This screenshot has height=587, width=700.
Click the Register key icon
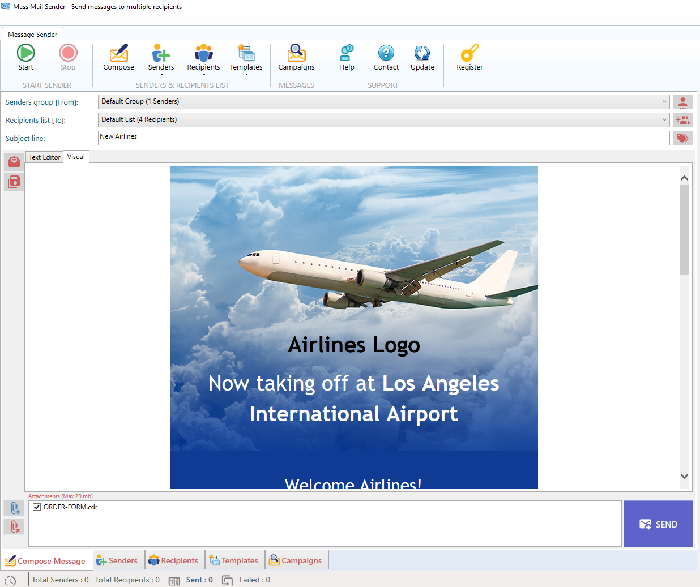pyautogui.click(x=469, y=53)
